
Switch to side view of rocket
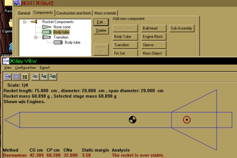(7, 76)
